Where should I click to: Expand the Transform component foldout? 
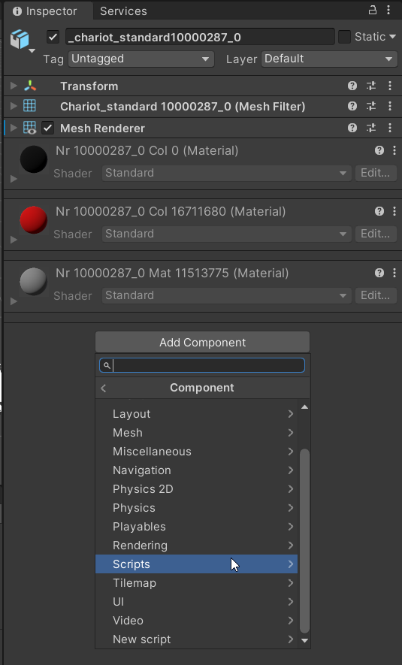[14, 86]
